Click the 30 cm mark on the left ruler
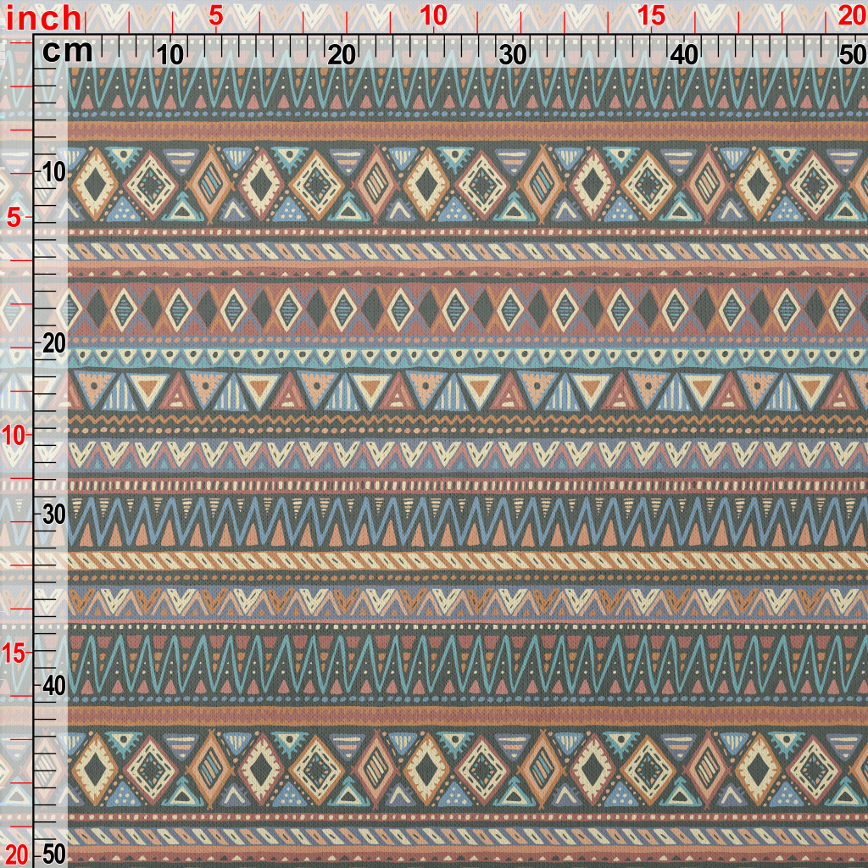Screen dimensions: 868x868 coord(53,515)
